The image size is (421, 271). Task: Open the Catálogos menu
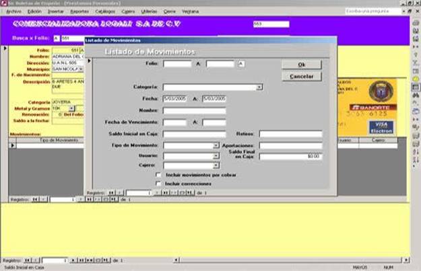click(x=105, y=11)
